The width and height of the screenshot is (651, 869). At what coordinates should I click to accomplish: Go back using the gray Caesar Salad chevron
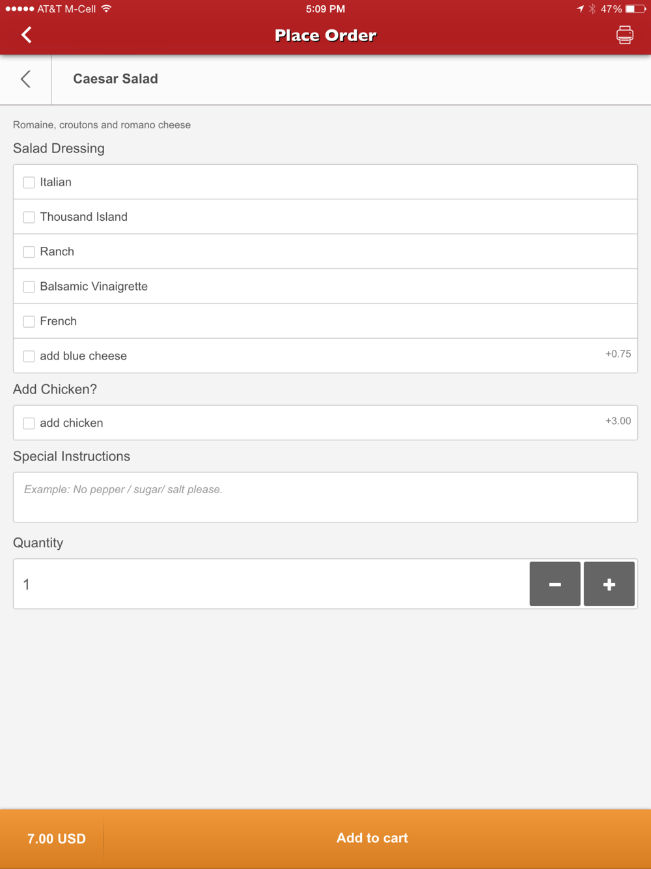pyautogui.click(x=25, y=79)
